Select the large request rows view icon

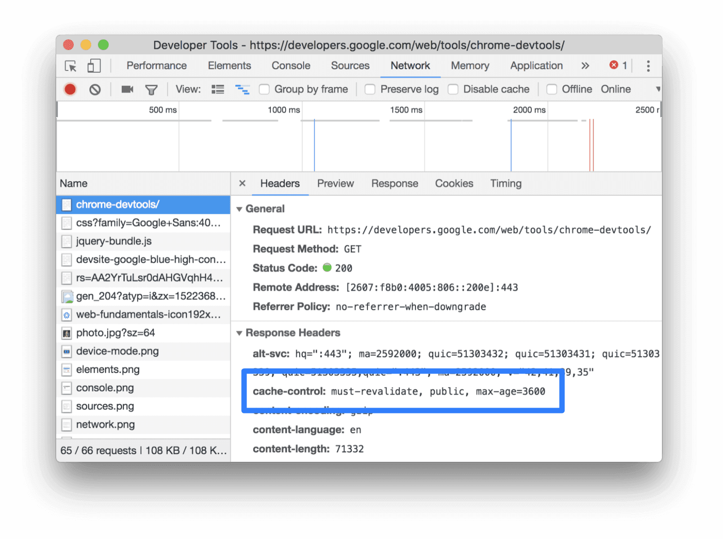point(218,89)
